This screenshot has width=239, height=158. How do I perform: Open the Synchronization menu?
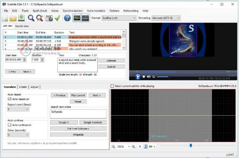click(72, 11)
